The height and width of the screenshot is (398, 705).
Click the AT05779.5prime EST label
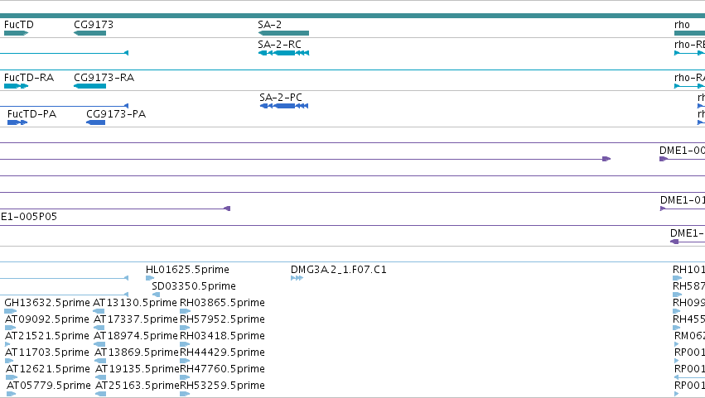(x=49, y=386)
